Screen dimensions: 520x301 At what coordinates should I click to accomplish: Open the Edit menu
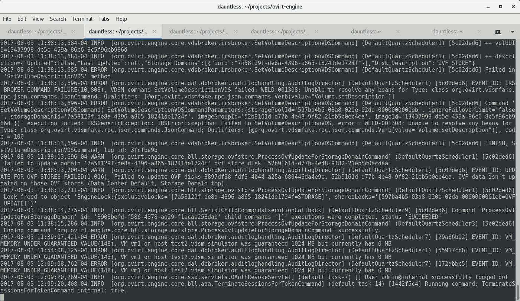(x=22, y=19)
